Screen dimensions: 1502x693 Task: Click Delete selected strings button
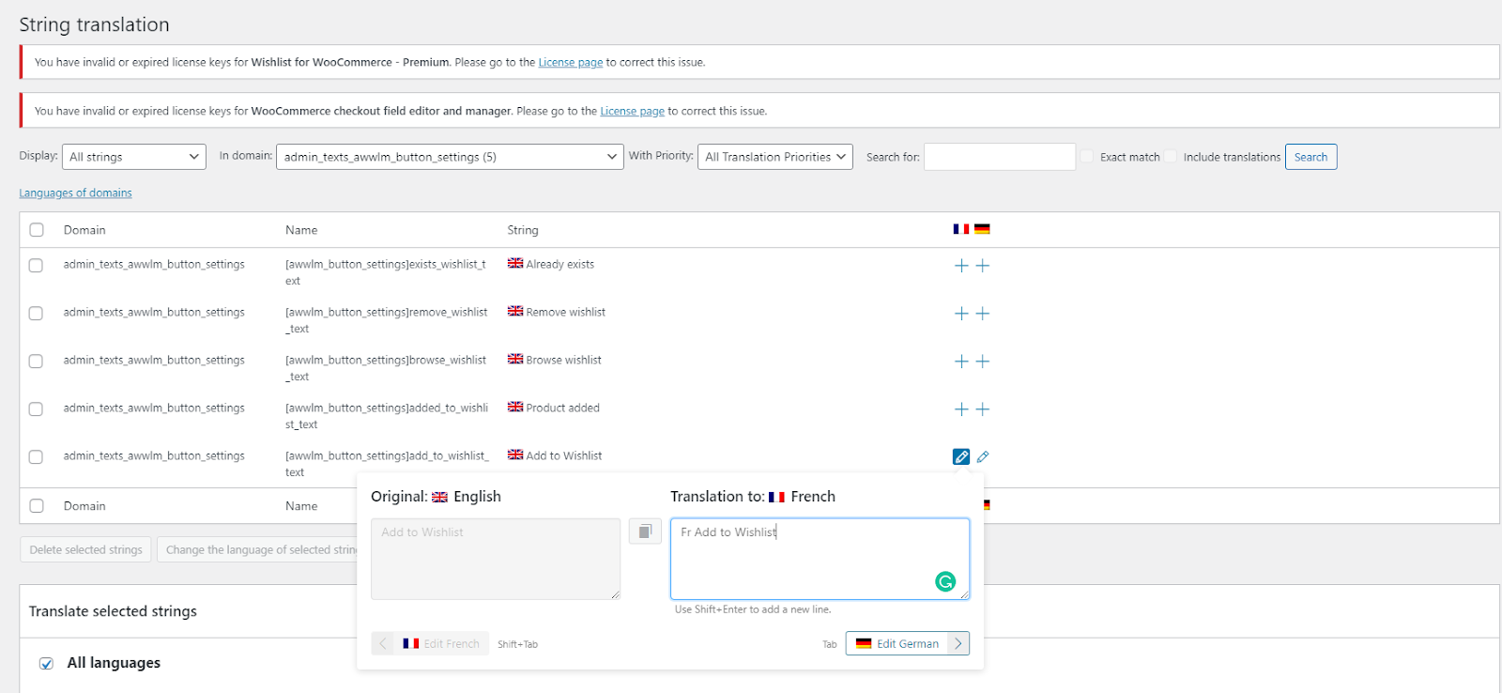pos(85,549)
